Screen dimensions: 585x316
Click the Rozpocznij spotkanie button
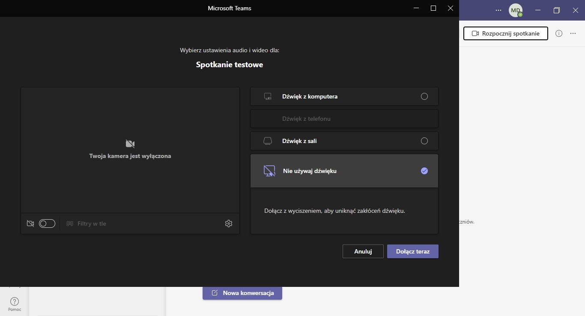(505, 33)
